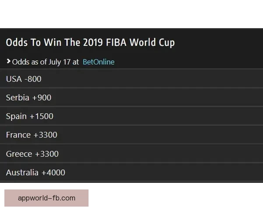Screen dimensions: 263x211
Task: Open the BetOnline link
Action: click(99, 62)
